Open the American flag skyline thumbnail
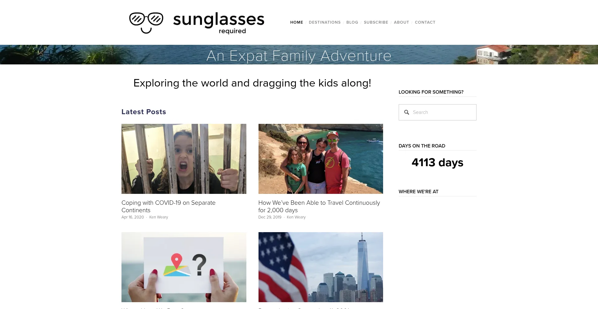This screenshot has width=598, height=309. (320, 267)
